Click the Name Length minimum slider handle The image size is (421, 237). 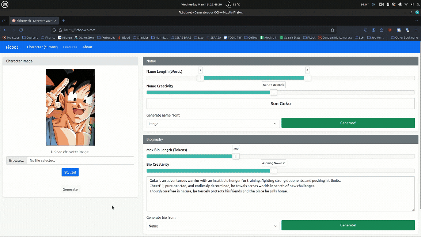coord(200,78)
